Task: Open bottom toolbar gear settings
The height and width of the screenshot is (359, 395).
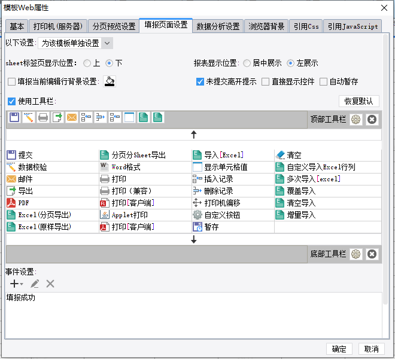Action: pos(355,254)
